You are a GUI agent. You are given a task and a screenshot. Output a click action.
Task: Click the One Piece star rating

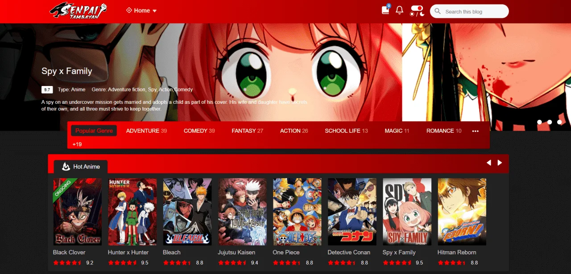tap(287, 263)
